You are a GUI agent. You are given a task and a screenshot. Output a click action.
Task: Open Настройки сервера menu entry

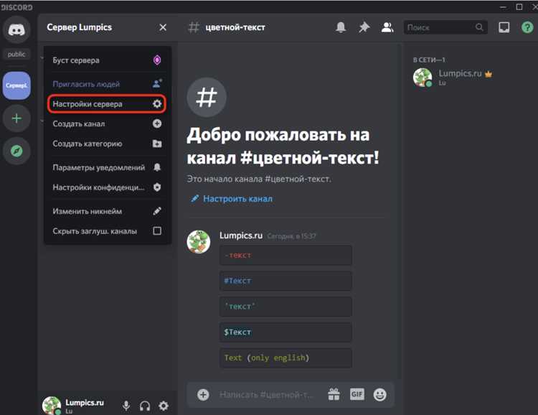point(107,103)
